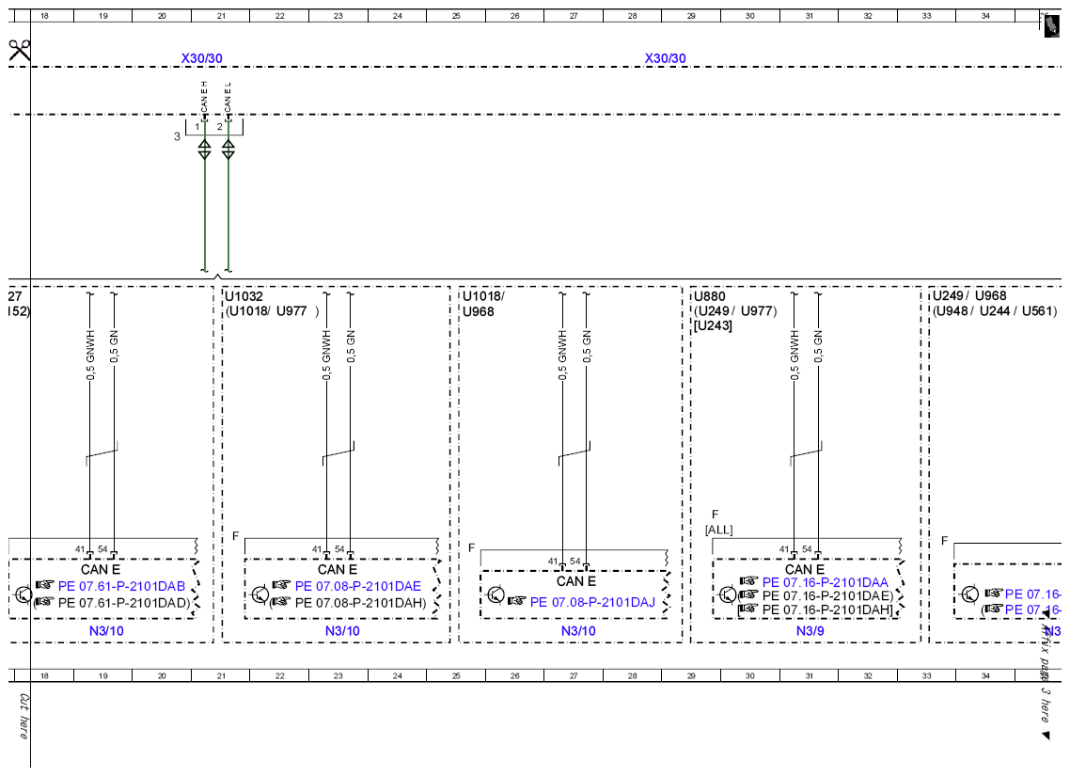Click the "Cut here" margin text
The image size is (1070, 776).
point(24,717)
